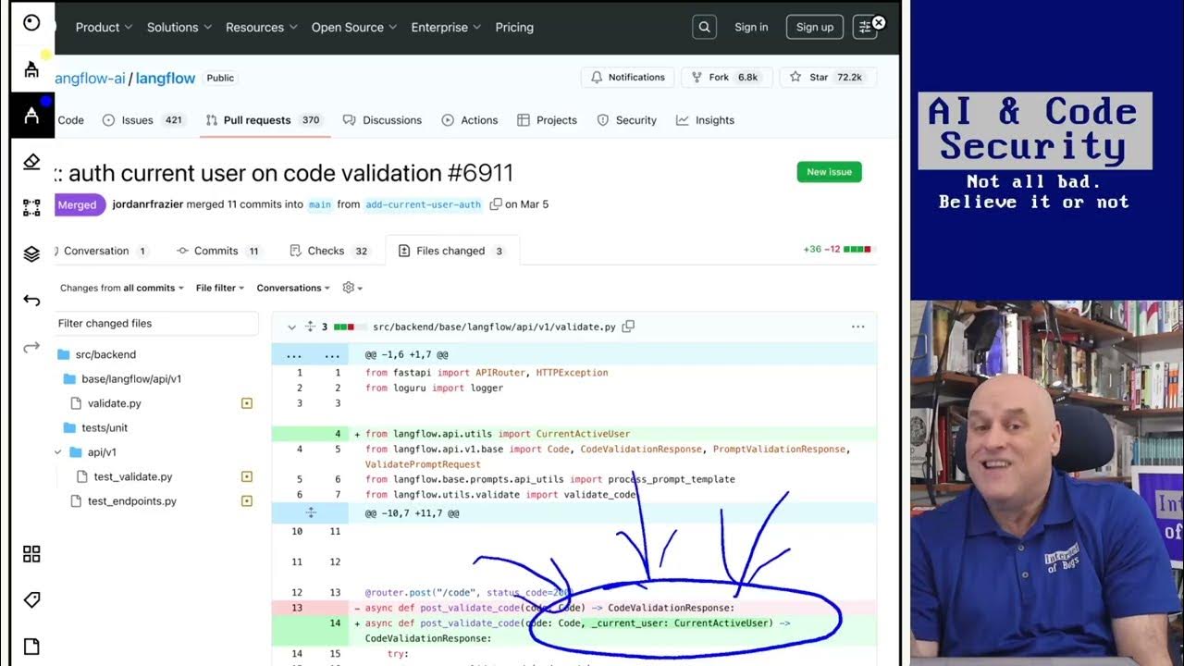Click the modified marker beside test_endpoints.py
The width and height of the screenshot is (1184, 666).
(247, 500)
